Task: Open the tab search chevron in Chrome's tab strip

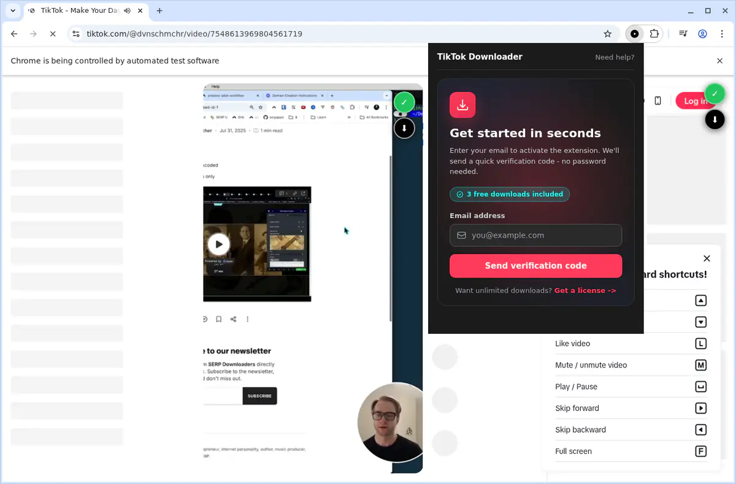Action: pyautogui.click(x=12, y=10)
